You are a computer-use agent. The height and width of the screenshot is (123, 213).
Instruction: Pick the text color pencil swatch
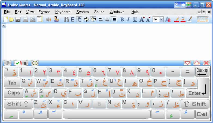point(177,19)
